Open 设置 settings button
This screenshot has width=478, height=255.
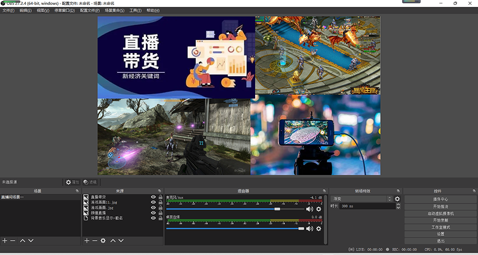(440, 234)
